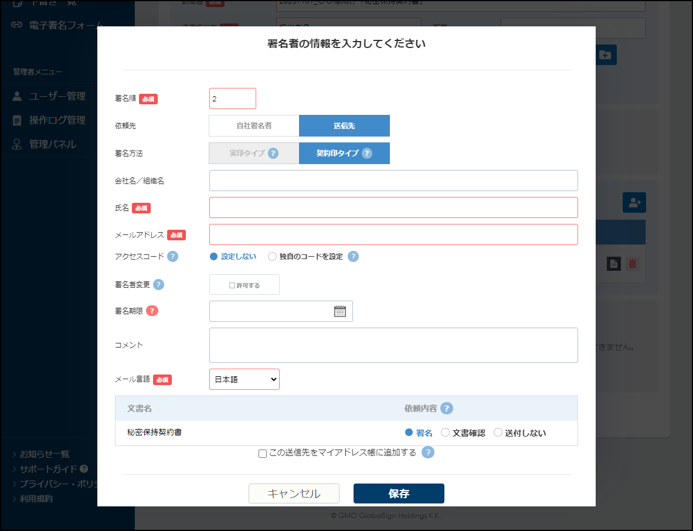Click the blue add-recipient person icon
Image resolution: width=693 pixels, height=531 pixels.
(x=634, y=202)
